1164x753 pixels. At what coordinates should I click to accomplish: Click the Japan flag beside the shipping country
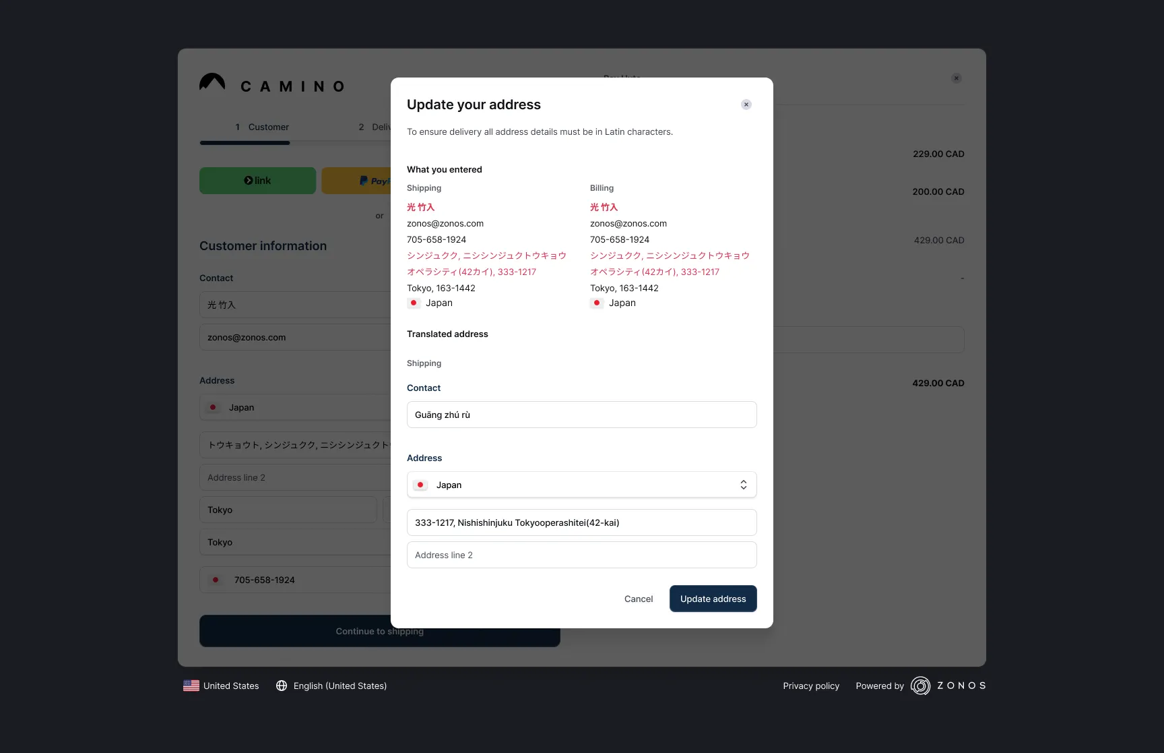click(413, 303)
